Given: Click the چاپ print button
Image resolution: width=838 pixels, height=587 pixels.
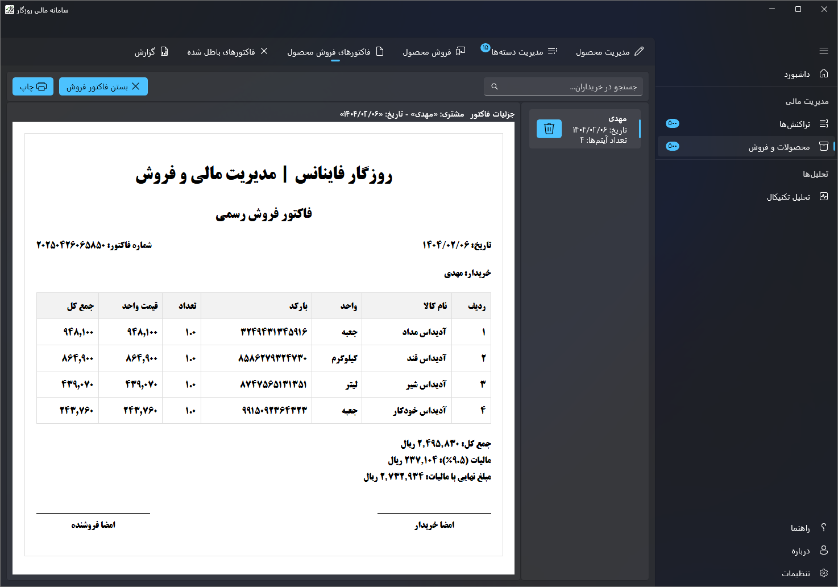Looking at the screenshot, I should (x=33, y=86).
